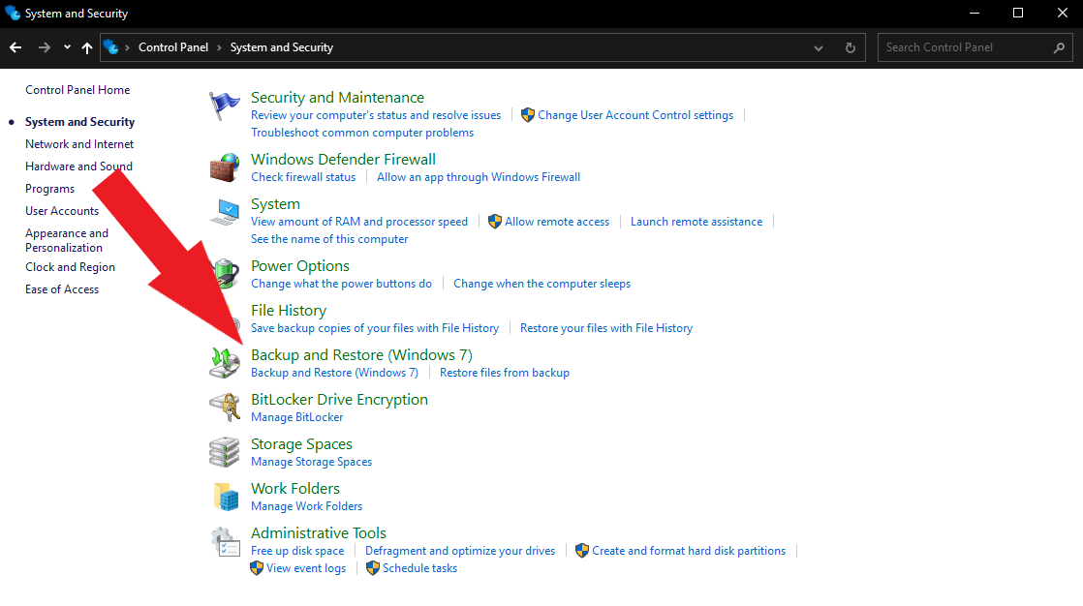Click Manage Storage Spaces link

(312, 462)
